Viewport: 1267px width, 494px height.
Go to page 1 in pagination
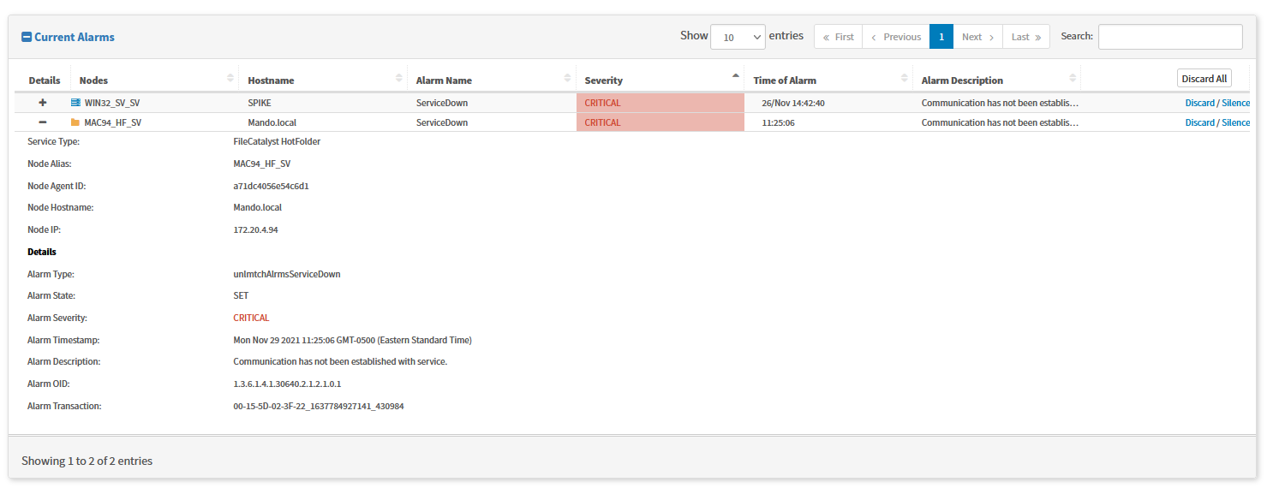click(941, 37)
